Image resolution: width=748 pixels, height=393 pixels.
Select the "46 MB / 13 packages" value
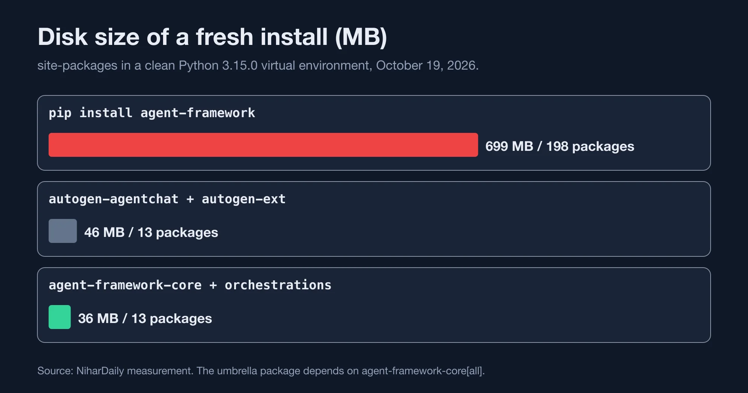(151, 232)
